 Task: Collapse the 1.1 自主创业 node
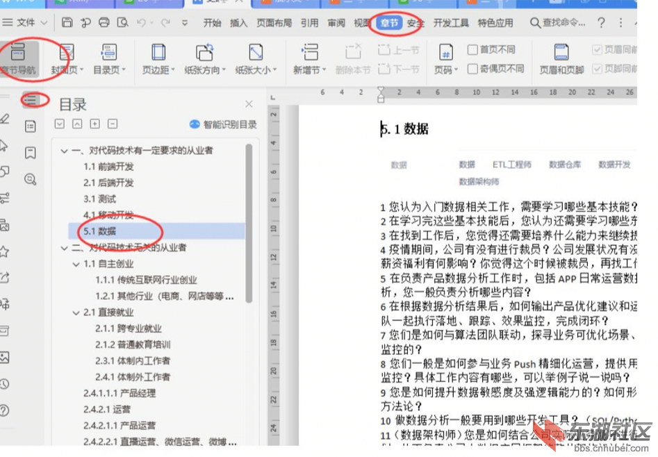click(x=76, y=265)
